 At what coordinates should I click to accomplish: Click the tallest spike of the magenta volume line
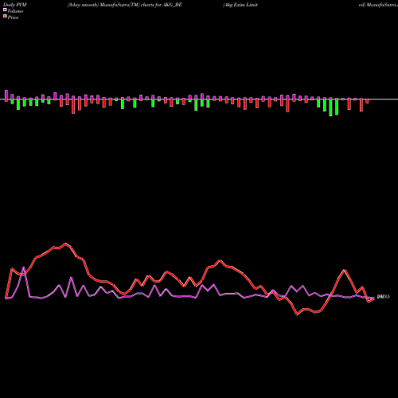[x=24, y=267]
